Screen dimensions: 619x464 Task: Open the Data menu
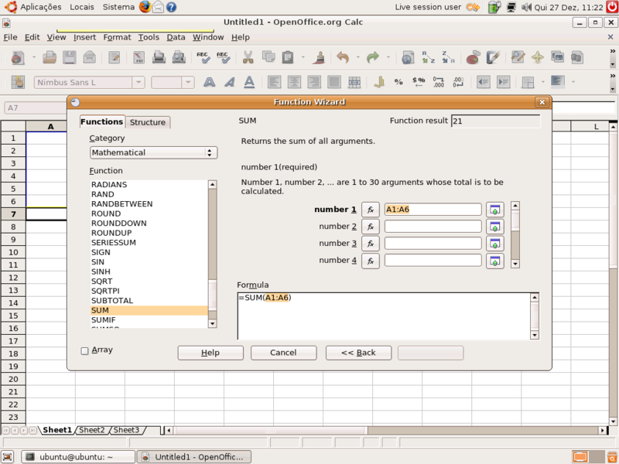[x=176, y=37]
